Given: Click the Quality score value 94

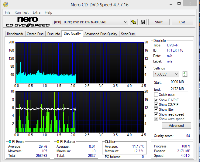Looking at the screenshot, I should click(x=188, y=136).
